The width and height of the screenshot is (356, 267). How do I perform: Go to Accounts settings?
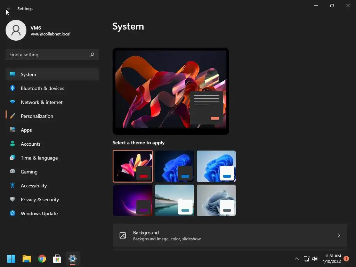point(52,144)
